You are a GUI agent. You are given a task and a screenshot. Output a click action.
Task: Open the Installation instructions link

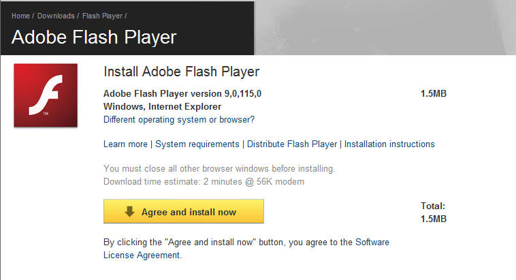pos(389,144)
